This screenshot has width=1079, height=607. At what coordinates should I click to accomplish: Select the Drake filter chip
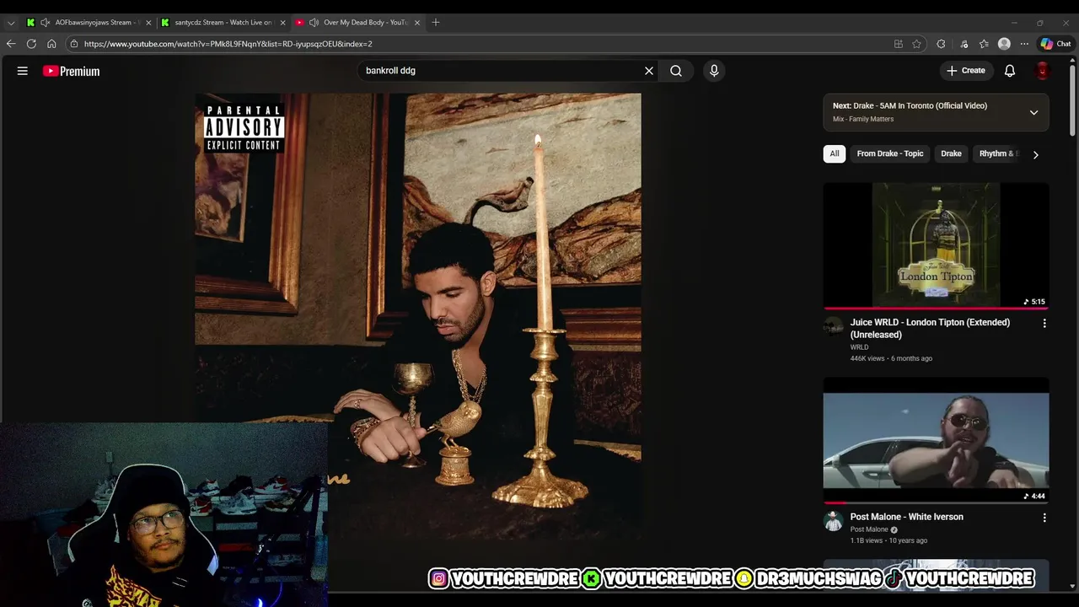point(951,153)
